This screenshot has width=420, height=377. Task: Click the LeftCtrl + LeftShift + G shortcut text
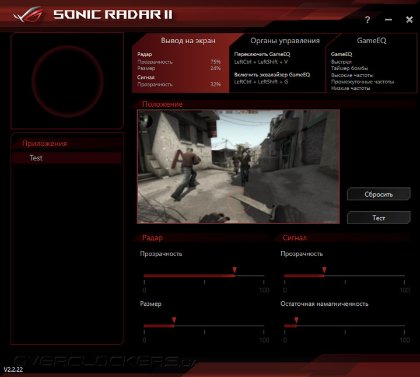coord(261,82)
